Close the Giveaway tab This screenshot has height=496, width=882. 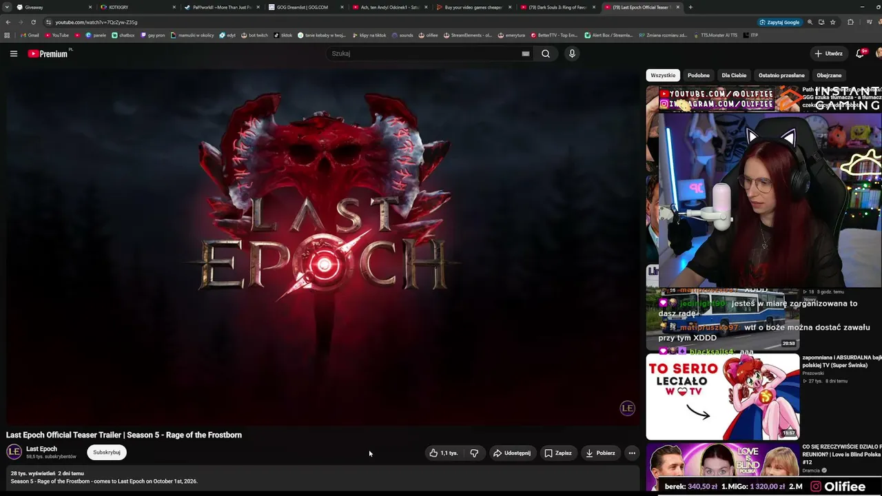(90, 7)
